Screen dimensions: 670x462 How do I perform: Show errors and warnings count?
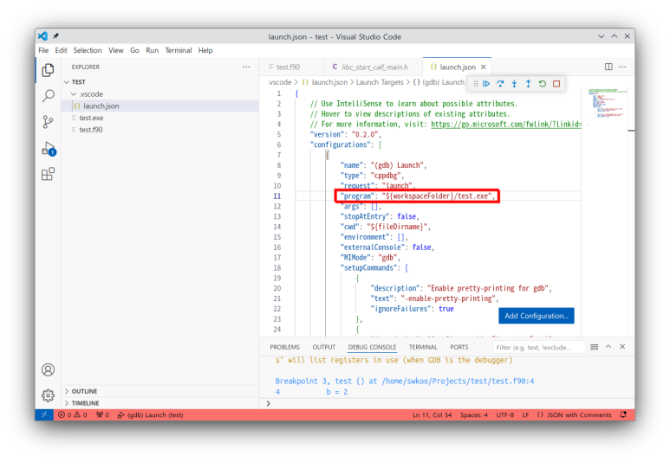[72, 414]
